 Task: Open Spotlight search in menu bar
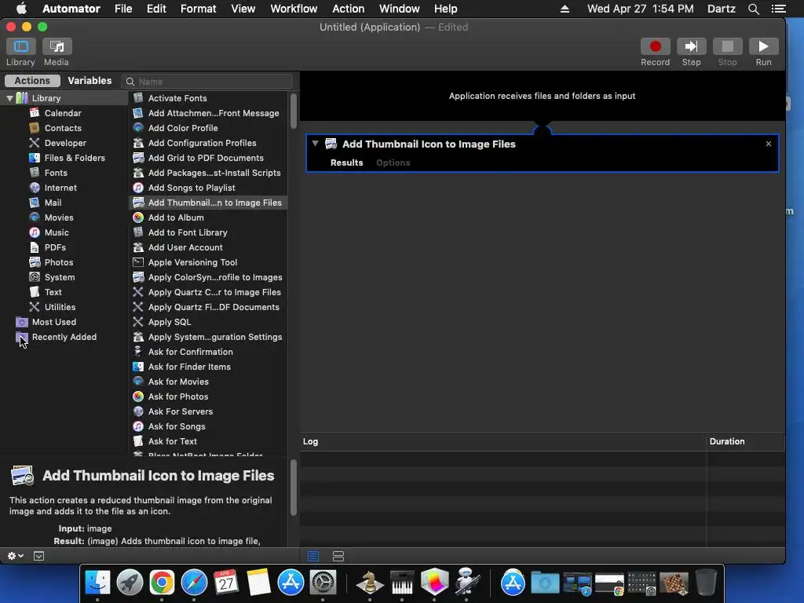(753, 9)
